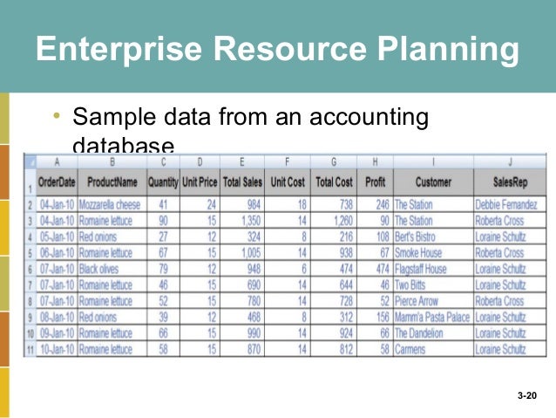Click the slide number 3-20
556x418 pixels.
527,395
